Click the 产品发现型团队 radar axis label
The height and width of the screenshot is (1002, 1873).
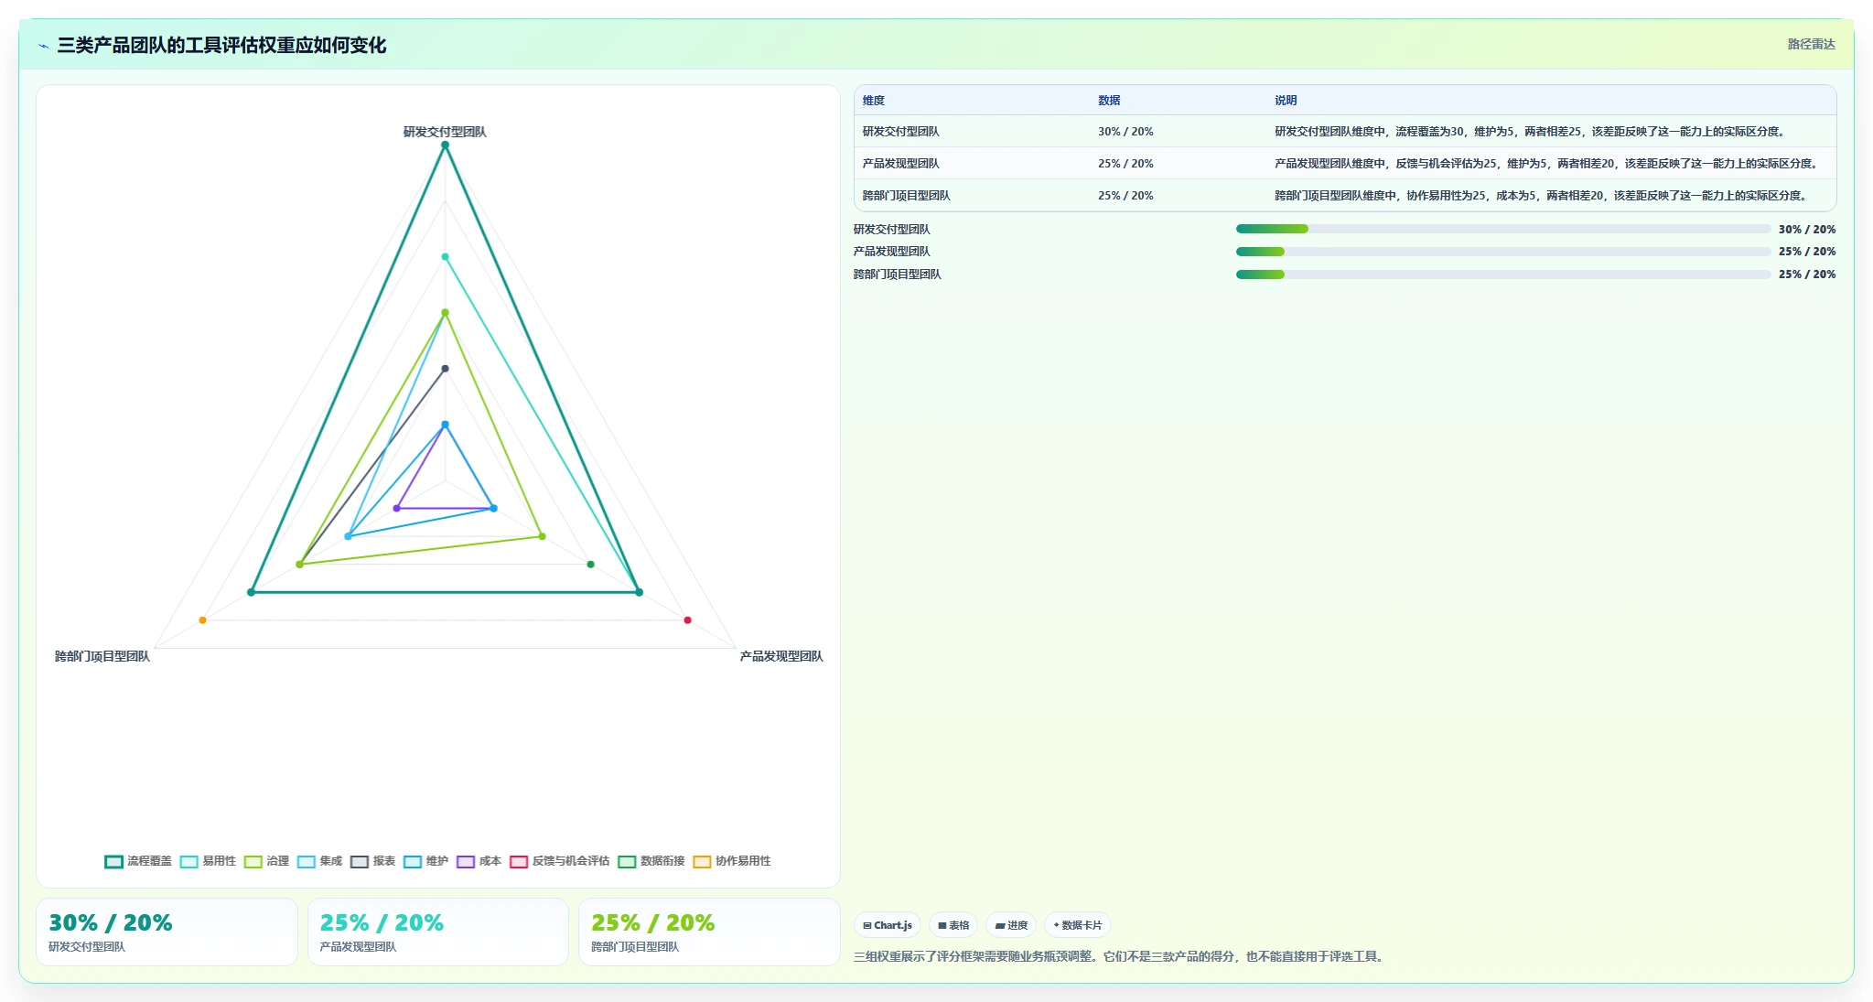[x=781, y=656]
